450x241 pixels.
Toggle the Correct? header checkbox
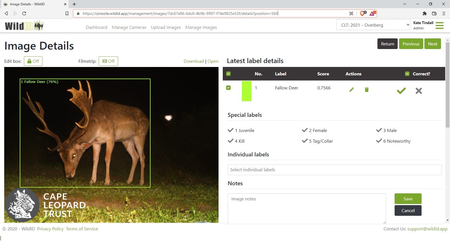[x=407, y=74]
